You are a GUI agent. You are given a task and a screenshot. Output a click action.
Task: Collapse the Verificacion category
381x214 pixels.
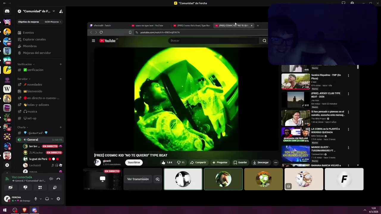pyautogui.click(x=26, y=64)
